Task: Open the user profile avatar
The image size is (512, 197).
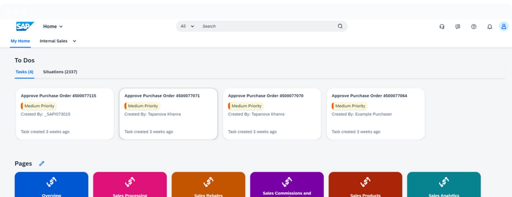Action: click(x=504, y=26)
